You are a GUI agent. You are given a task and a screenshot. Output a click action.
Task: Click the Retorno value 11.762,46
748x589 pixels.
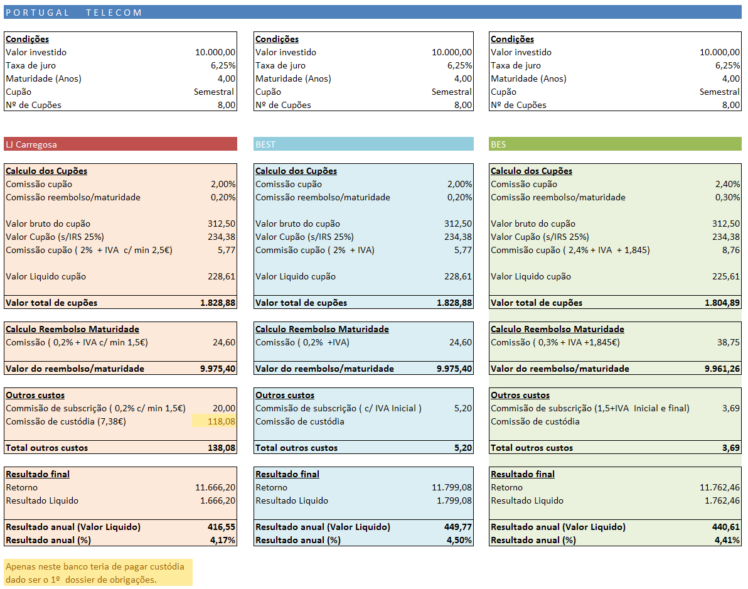pos(720,487)
